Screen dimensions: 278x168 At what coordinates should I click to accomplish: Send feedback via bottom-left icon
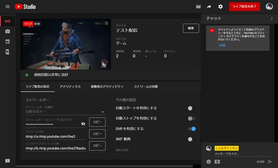[x=7, y=161]
